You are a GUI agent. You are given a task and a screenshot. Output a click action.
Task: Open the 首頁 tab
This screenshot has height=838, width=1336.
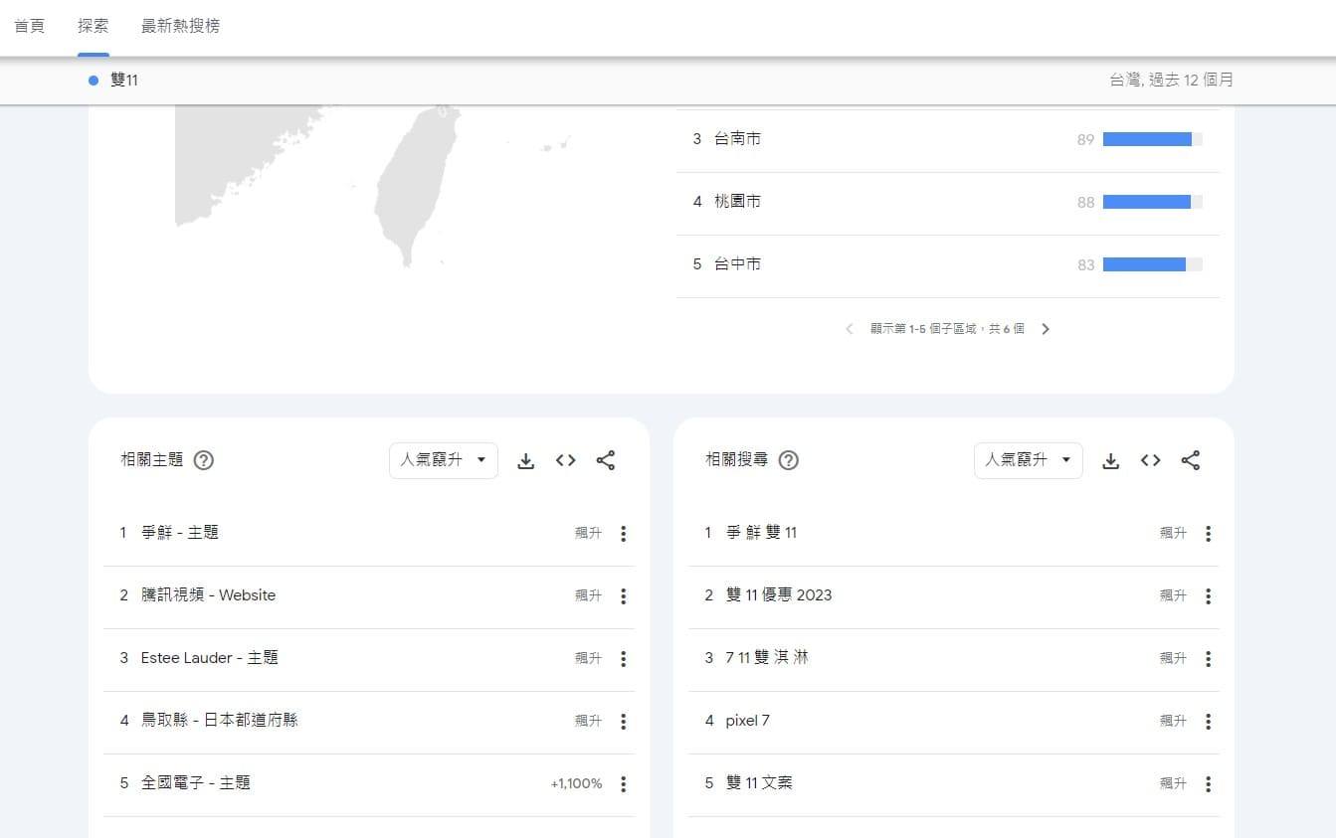(x=30, y=26)
